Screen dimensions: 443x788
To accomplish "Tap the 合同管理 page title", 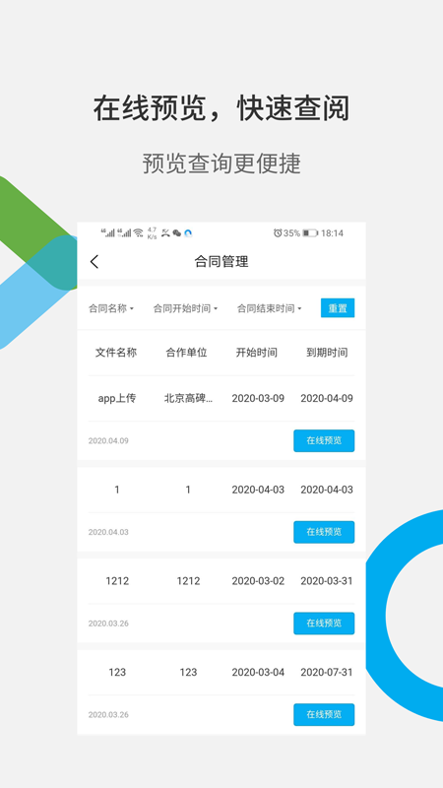I will pyautogui.click(x=221, y=261).
